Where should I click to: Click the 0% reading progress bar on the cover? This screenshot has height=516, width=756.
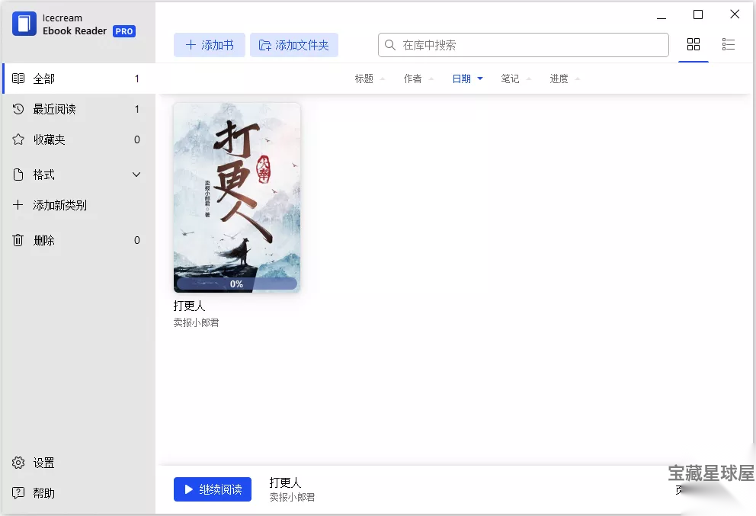click(237, 284)
